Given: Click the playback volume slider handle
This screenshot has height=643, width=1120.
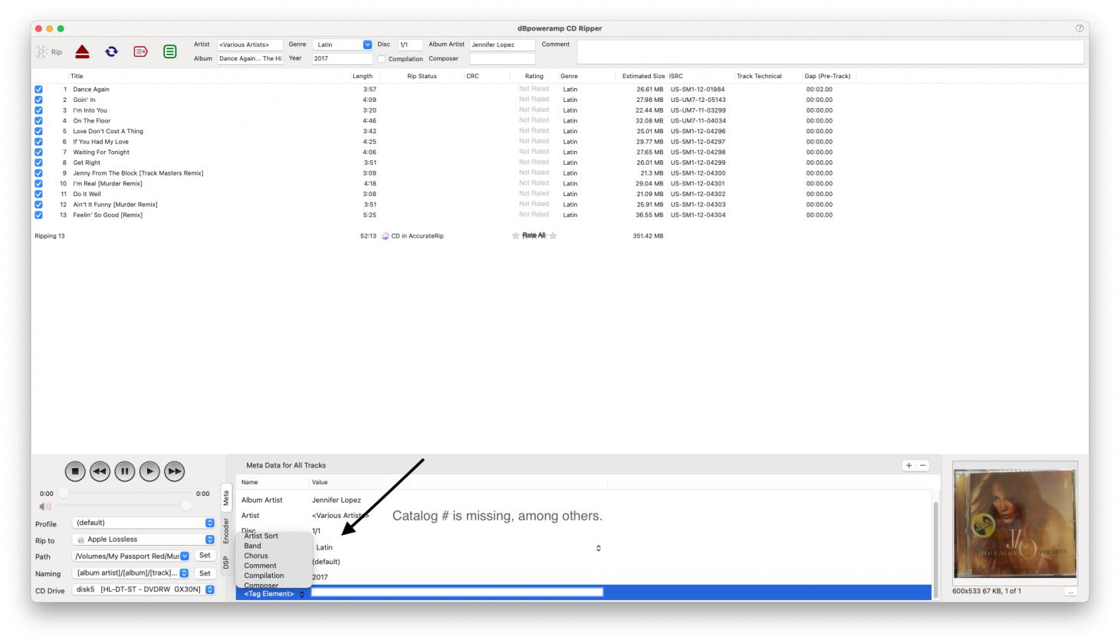Looking at the screenshot, I should (186, 506).
